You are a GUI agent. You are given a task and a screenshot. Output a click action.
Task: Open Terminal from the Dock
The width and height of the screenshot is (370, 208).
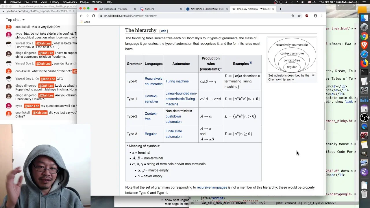coord(364,72)
